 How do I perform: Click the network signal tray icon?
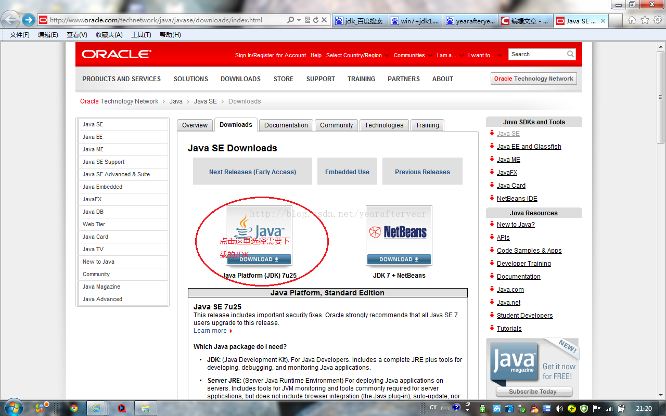(x=608, y=408)
